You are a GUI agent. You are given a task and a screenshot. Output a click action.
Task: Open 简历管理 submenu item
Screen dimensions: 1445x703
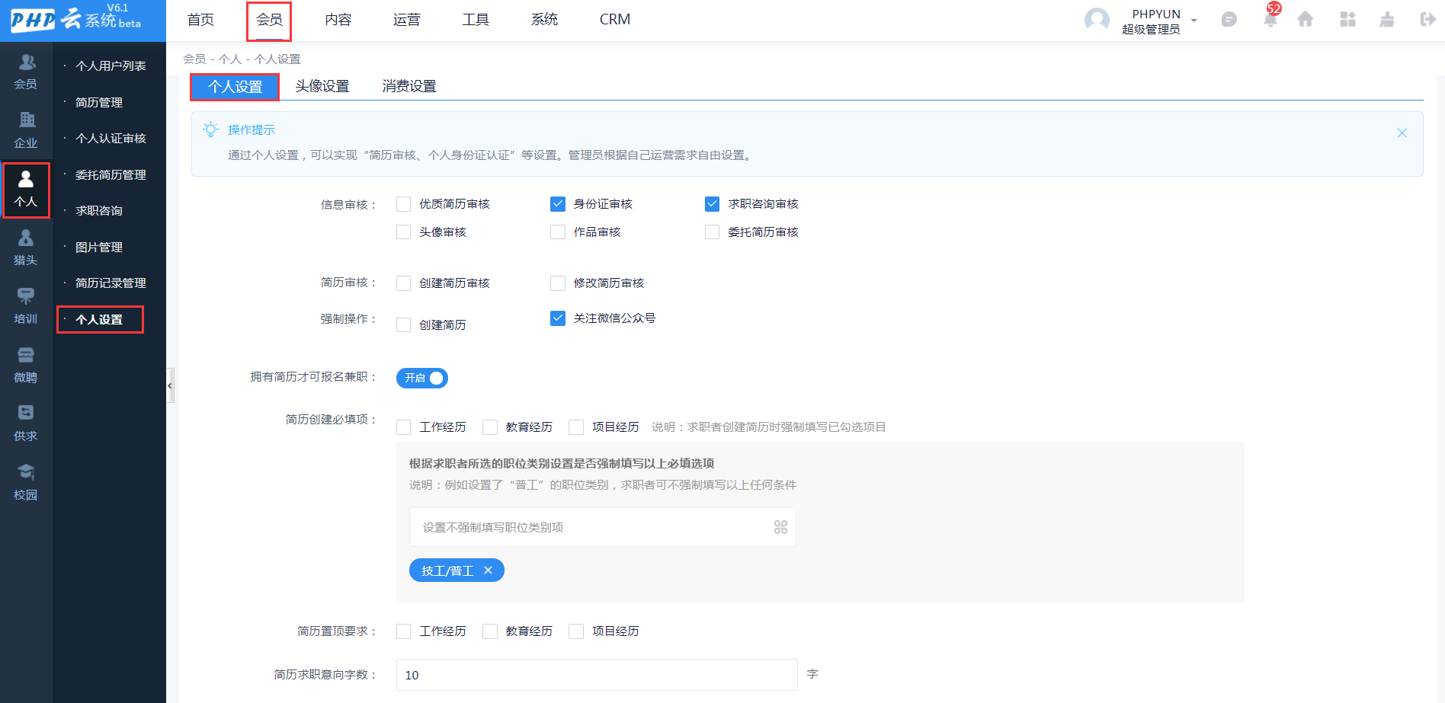pyautogui.click(x=99, y=103)
